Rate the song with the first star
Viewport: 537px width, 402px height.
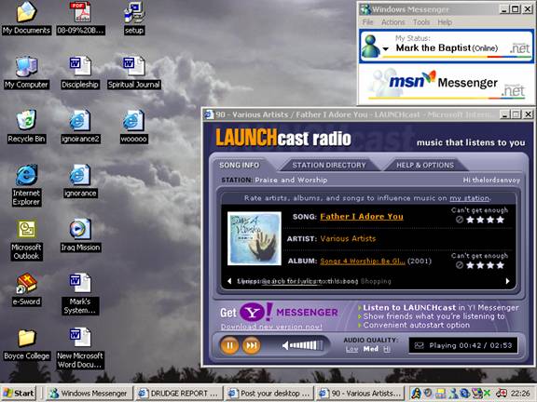pos(470,220)
